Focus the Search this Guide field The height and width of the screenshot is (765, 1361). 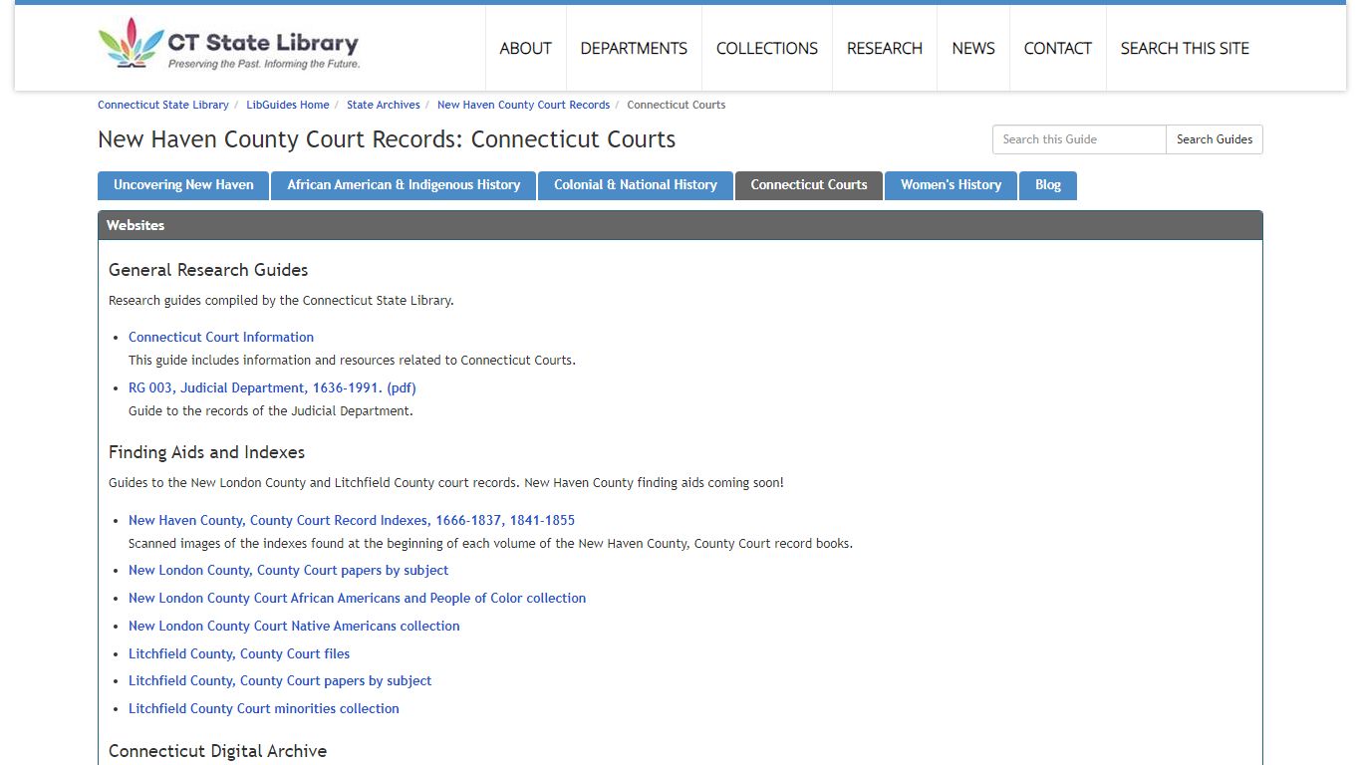pyautogui.click(x=1079, y=139)
